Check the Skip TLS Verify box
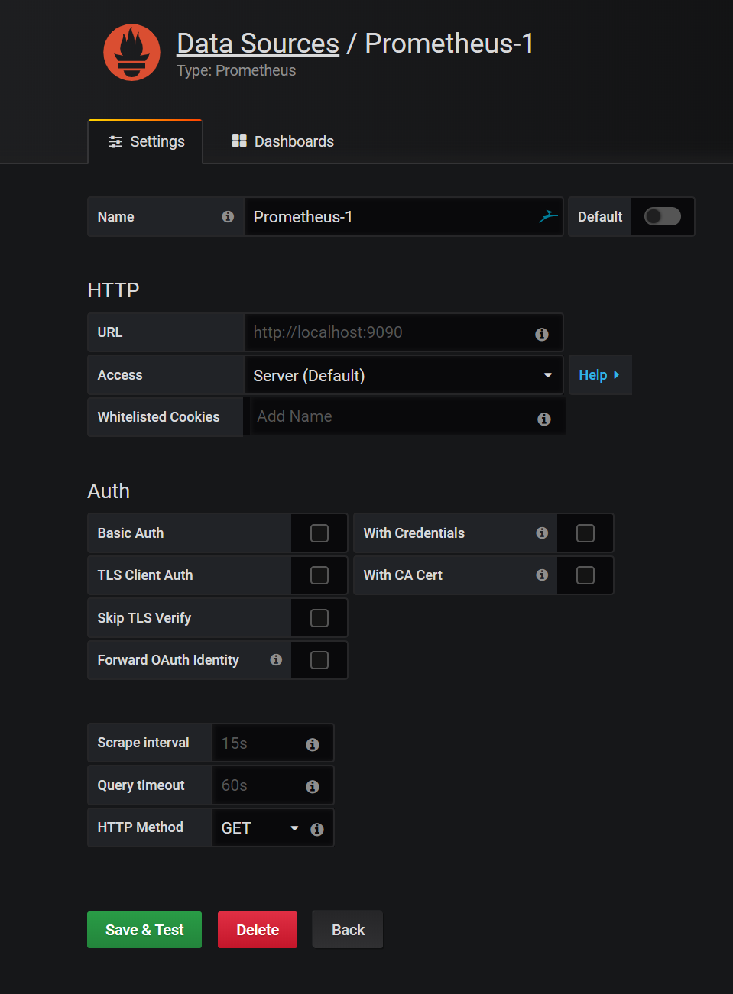The height and width of the screenshot is (994, 733). click(319, 618)
